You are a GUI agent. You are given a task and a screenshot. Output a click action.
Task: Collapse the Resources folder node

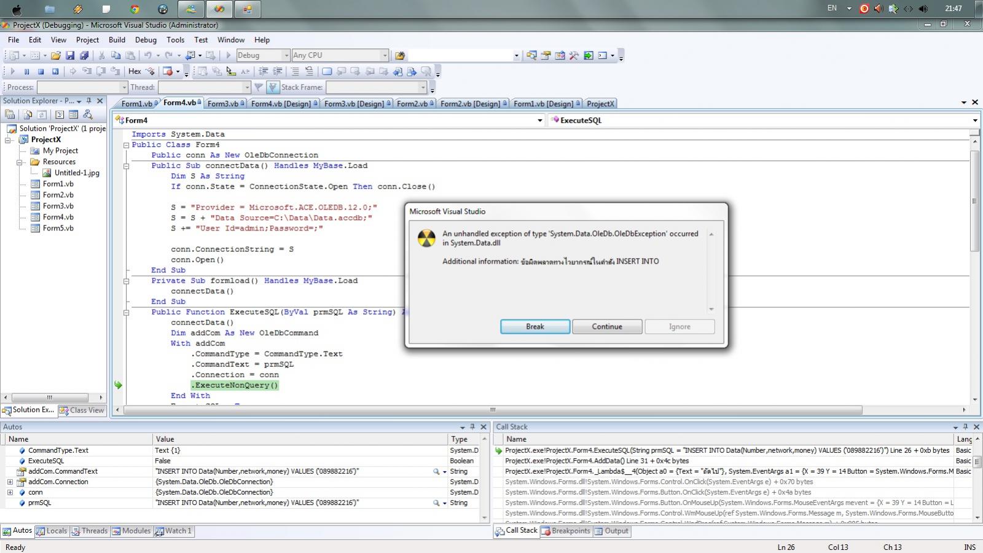pyautogui.click(x=20, y=162)
